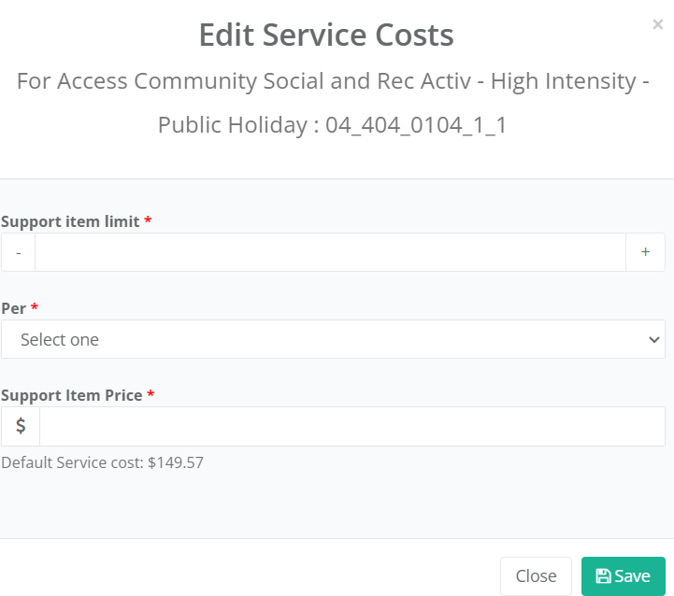Click the red asterisk beside Support item limit
This screenshot has height=596, width=674.
click(148, 220)
